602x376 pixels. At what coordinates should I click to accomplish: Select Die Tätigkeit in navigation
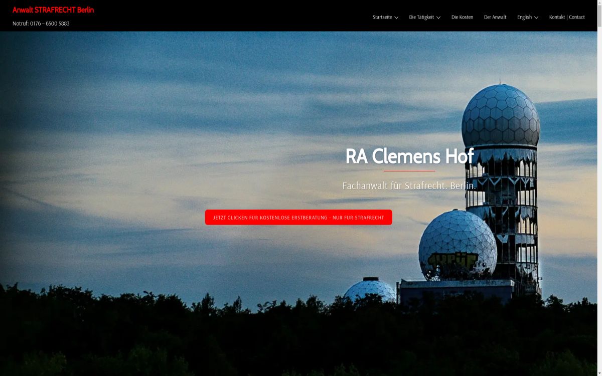(x=421, y=17)
